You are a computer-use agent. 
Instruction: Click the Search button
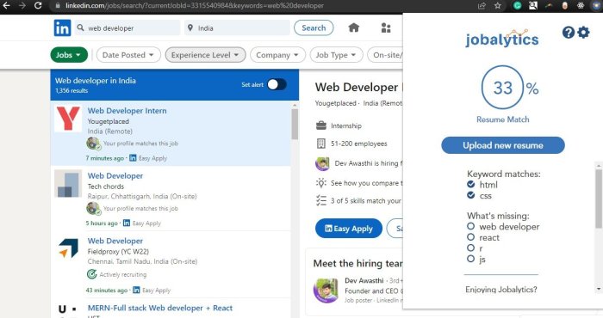[314, 28]
